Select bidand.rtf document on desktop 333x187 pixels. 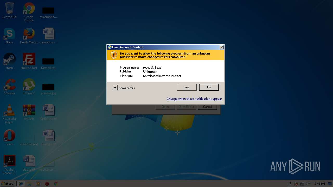click(29, 163)
